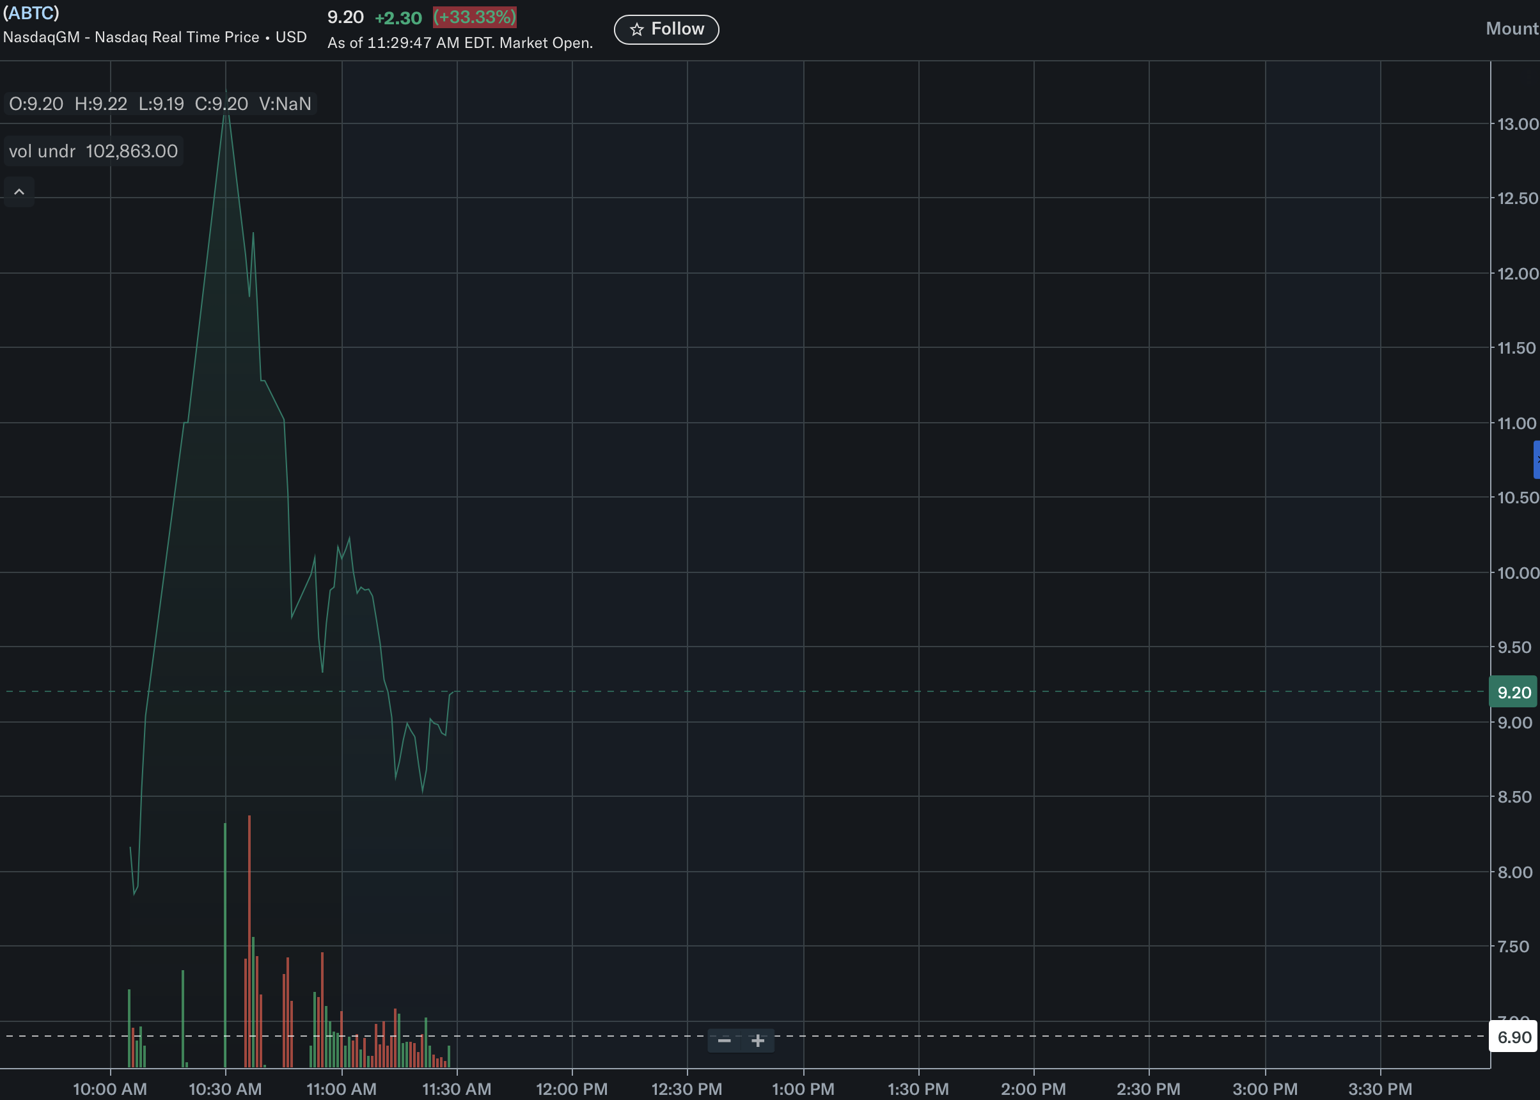The height and width of the screenshot is (1100, 1540).
Task: Click the green 9.20 current price tag
Action: 1514,692
